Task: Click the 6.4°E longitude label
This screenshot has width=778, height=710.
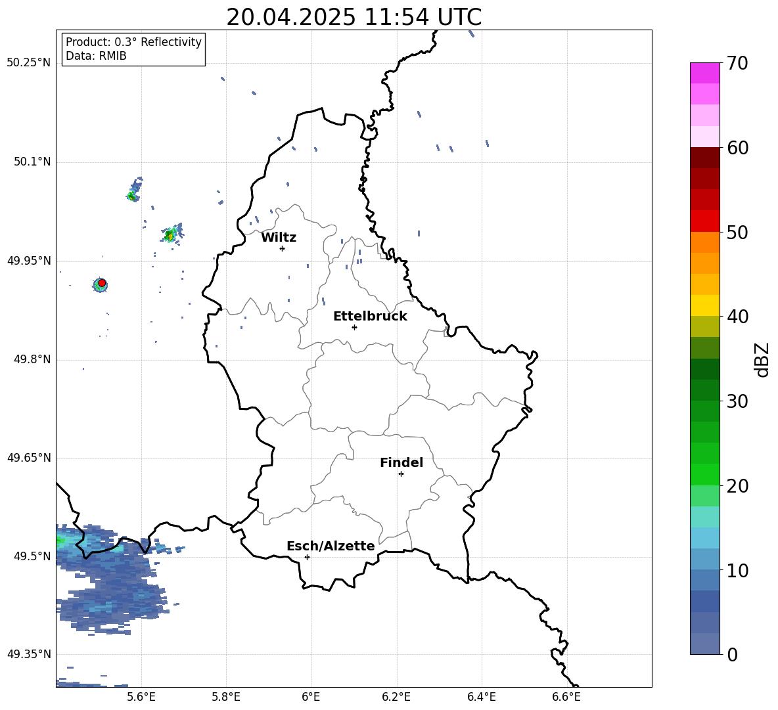Action: click(x=481, y=697)
